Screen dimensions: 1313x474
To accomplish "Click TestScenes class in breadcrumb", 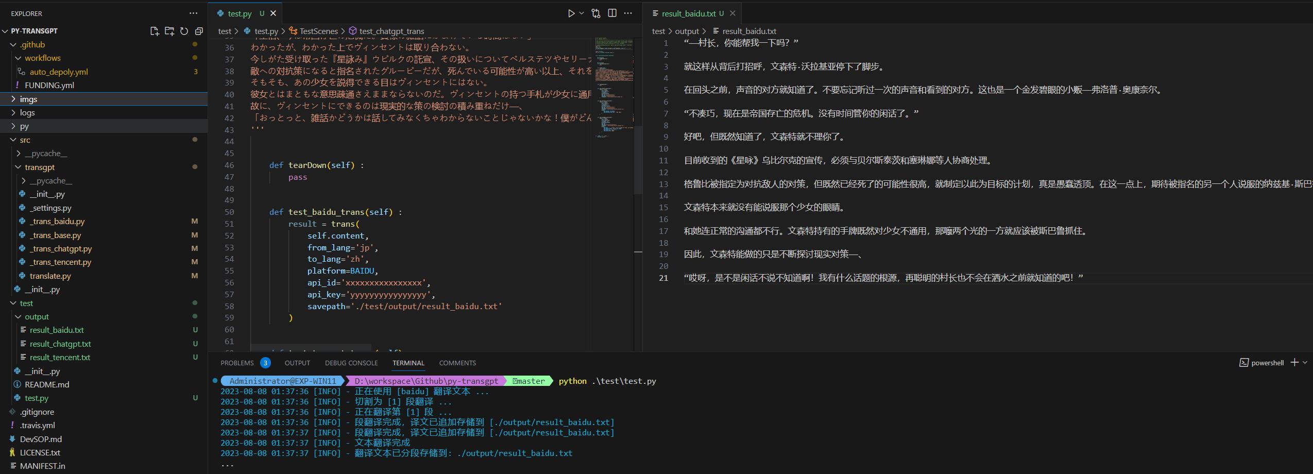I will pyautogui.click(x=318, y=31).
